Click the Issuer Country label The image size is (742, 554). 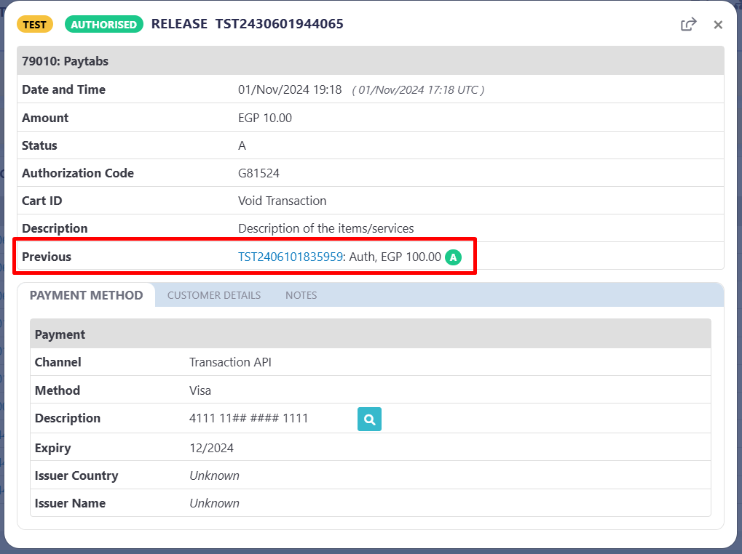click(x=76, y=475)
